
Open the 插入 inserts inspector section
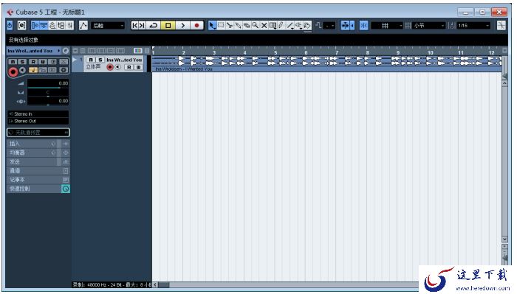(32, 144)
